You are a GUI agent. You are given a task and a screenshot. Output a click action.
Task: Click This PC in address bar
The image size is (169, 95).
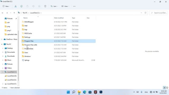(x=25, y=13)
